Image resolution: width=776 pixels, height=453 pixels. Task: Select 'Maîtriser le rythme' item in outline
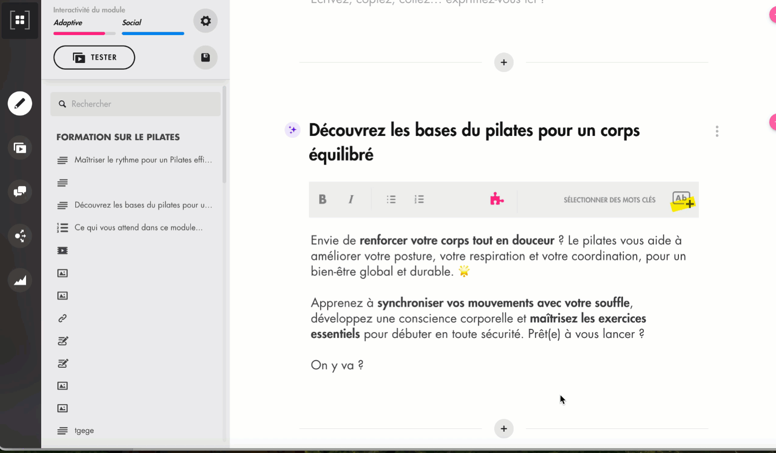tap(143, 160)
